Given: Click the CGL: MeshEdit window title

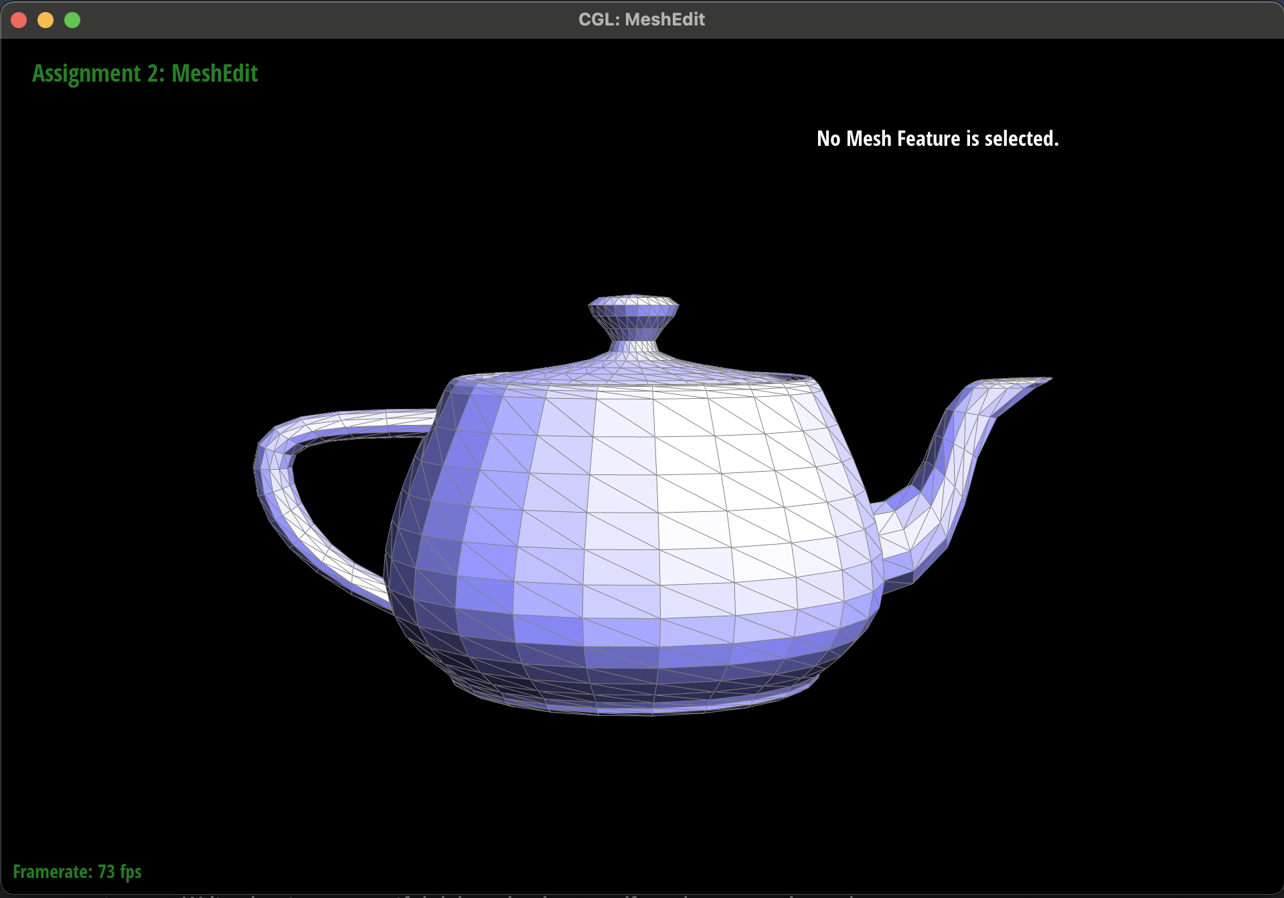Looking at the screenshot, I should 641,19.
